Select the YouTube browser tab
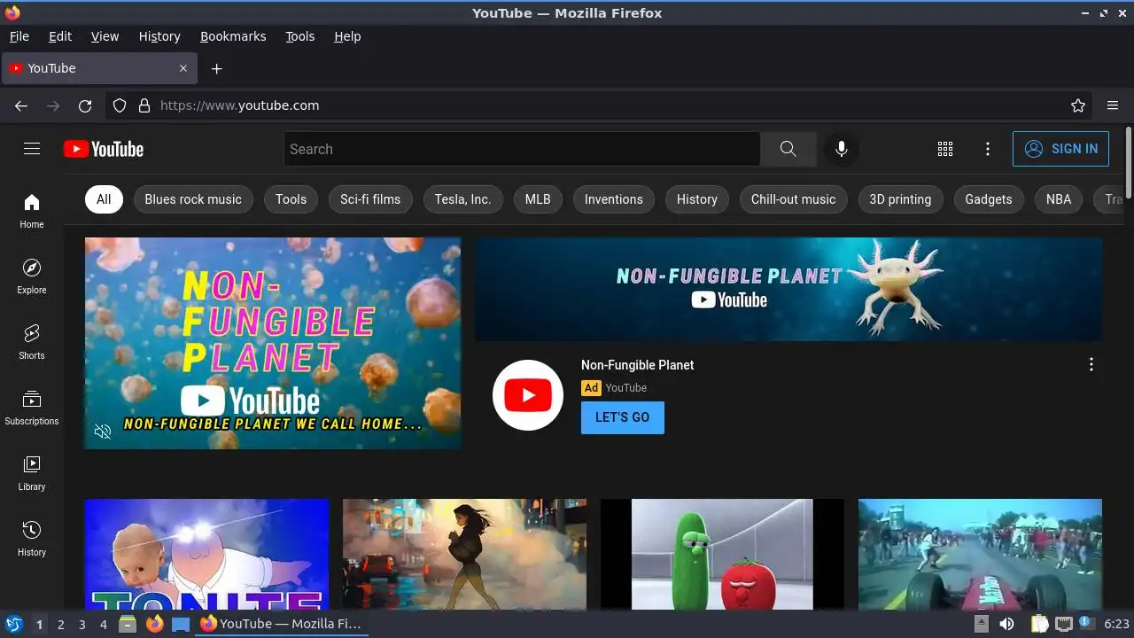This screenshot has width=1134, height=638. 97,68
